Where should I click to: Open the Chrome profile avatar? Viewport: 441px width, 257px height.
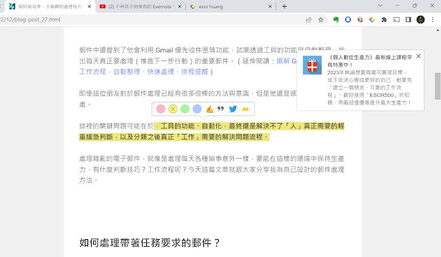click(420, 20)
